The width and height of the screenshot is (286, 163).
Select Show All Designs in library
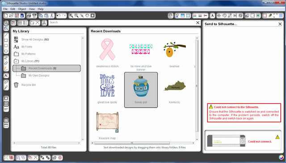[x=35, y=39]
